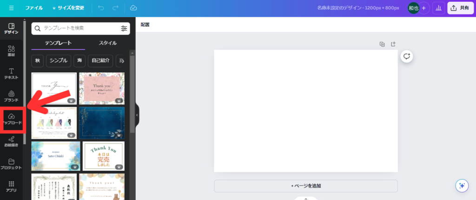Click the undo arrow in top bar
The width and height of the screenshot is (476, 200).
pyautogui.click(x=101, y=8)
